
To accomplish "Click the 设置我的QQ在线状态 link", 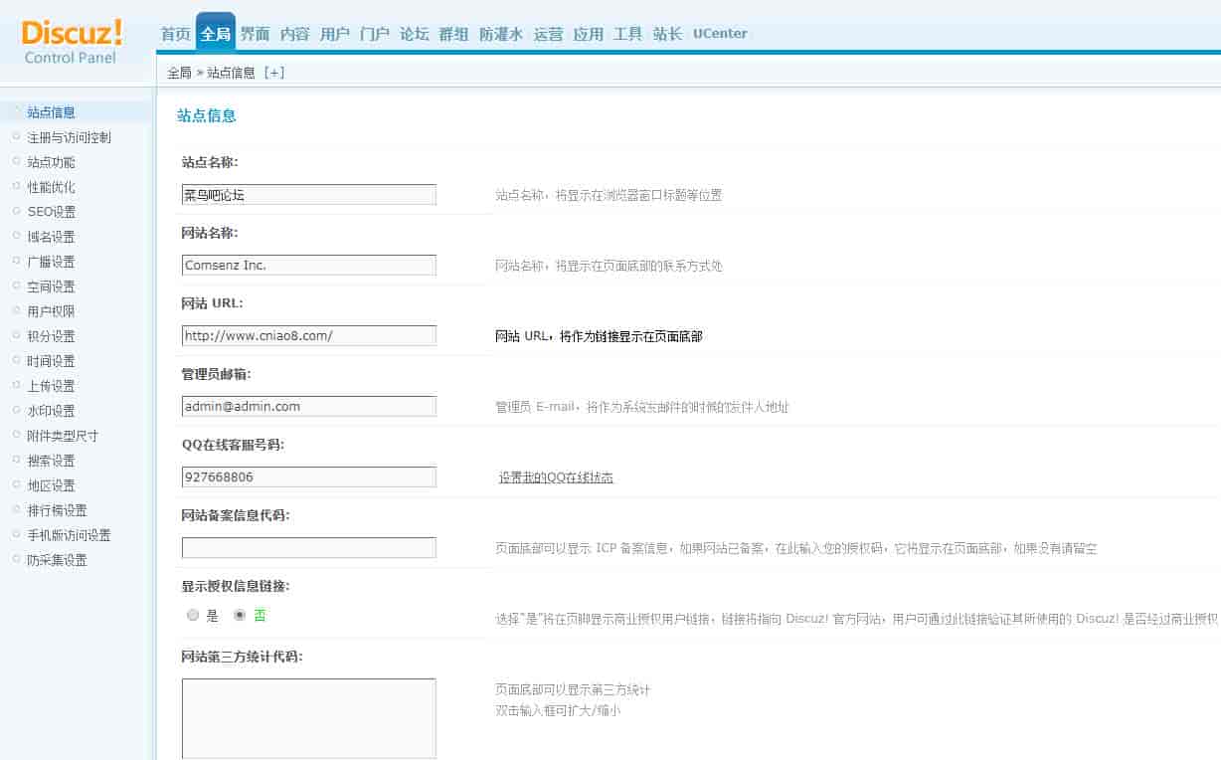I will click(x=556, y=477).
